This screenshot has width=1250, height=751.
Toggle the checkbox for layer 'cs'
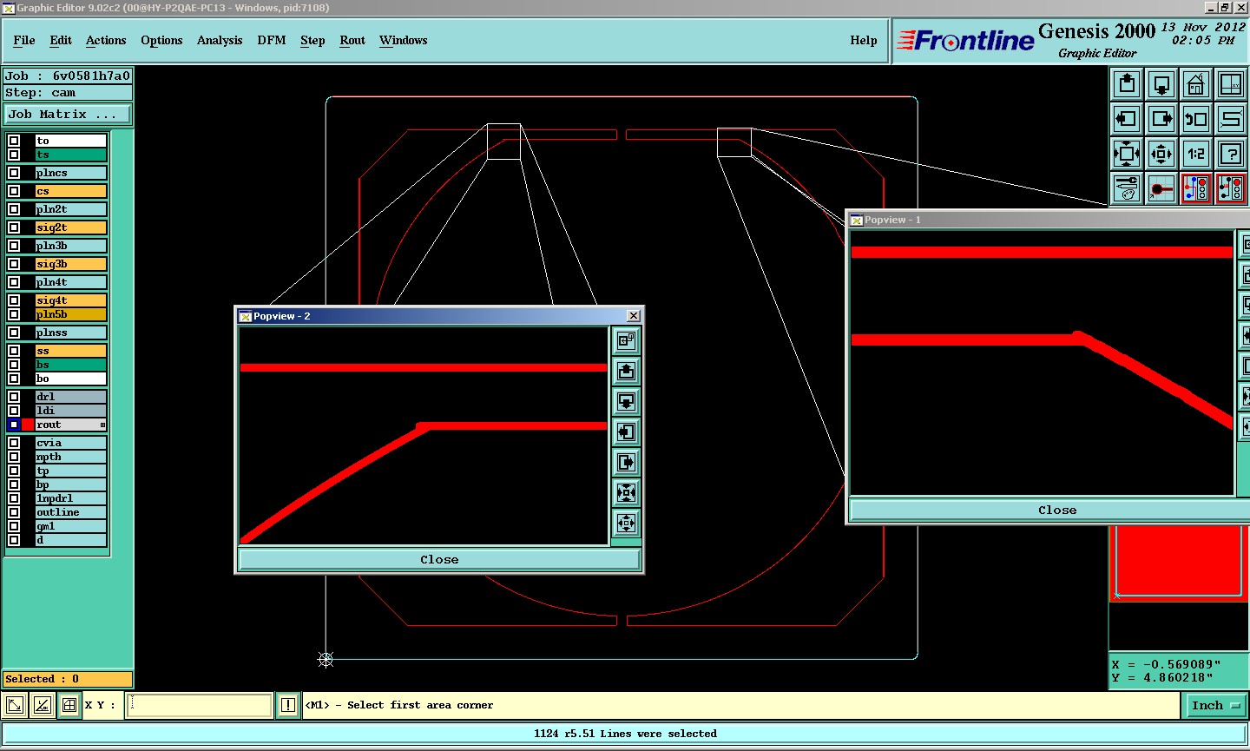[x=14, y=191]
